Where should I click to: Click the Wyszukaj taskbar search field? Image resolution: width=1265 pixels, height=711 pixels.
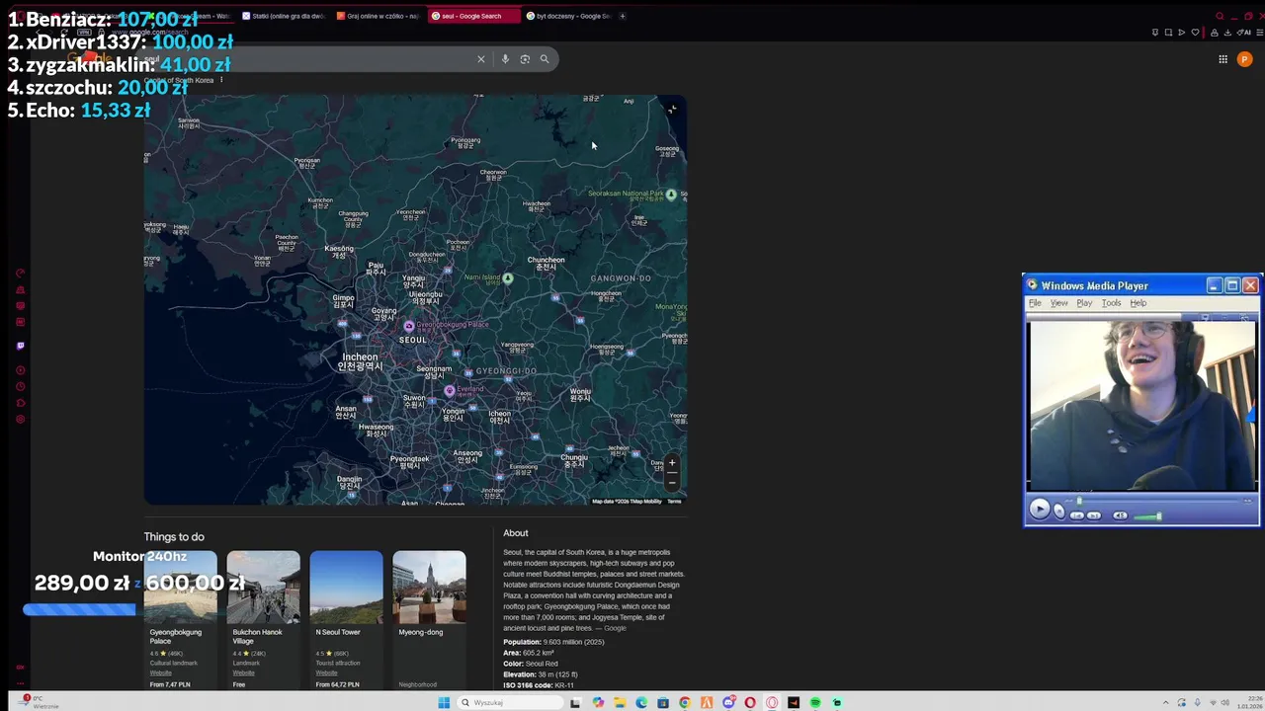click(510, 703)
